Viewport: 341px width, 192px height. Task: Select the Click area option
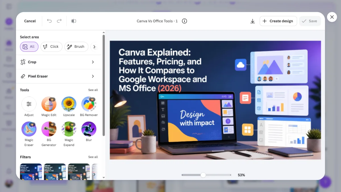51,47
